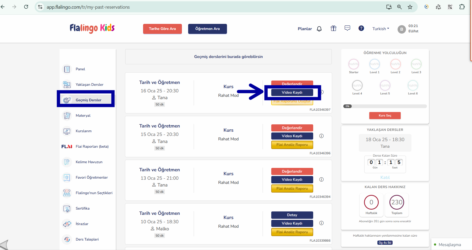This screenshot has height=250, width=472.
Task: Click the Level 5 progress circle
Action: point(385,85)
